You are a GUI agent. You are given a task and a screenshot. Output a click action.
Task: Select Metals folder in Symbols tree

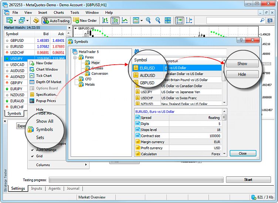[90, 85]
